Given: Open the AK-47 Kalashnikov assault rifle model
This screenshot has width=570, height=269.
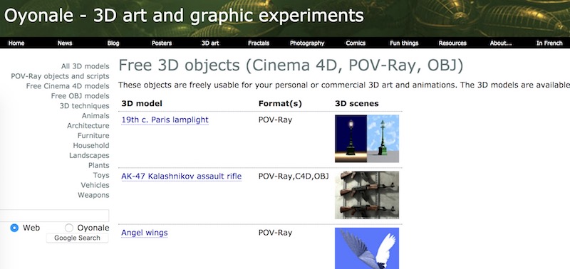Looking at the screenshot, I should 182,176.
